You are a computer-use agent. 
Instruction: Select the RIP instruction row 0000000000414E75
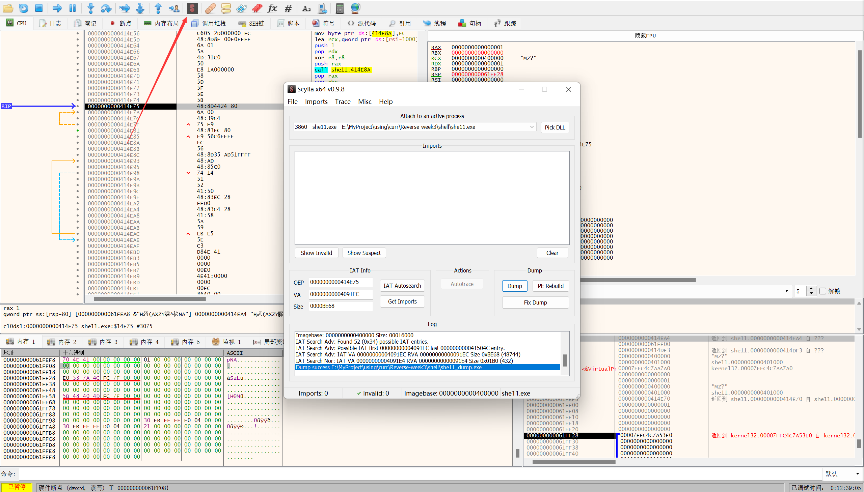[184, 106]
